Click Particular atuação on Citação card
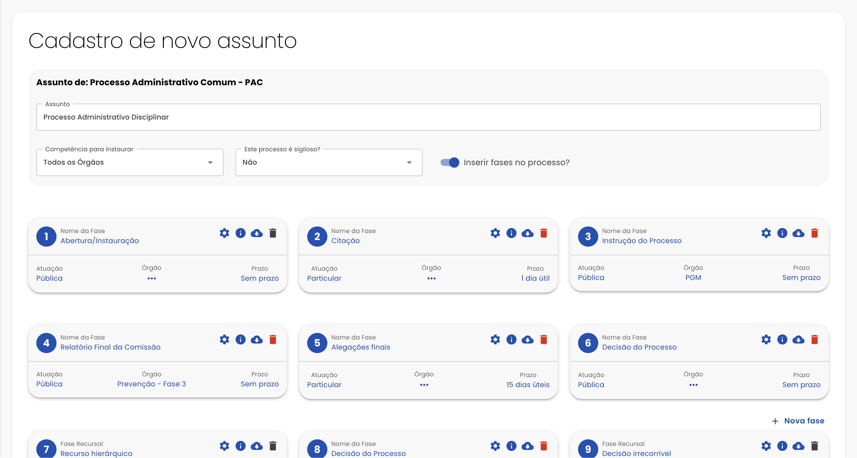 click(x=324, y=278)
